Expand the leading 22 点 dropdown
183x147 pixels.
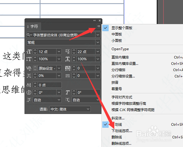[98, 52]
